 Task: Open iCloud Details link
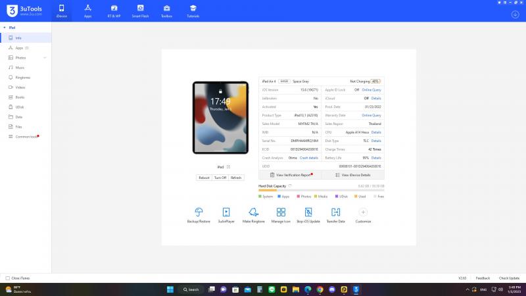(376, 98)
